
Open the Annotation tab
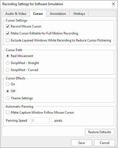click(58, 14)
